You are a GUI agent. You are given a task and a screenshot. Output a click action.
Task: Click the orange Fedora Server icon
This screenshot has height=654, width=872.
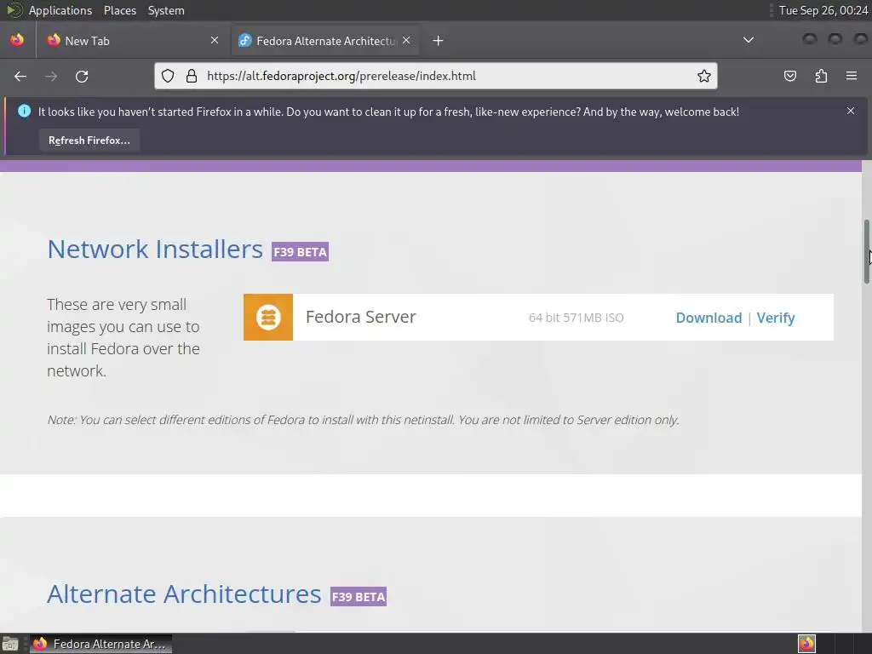268,317
